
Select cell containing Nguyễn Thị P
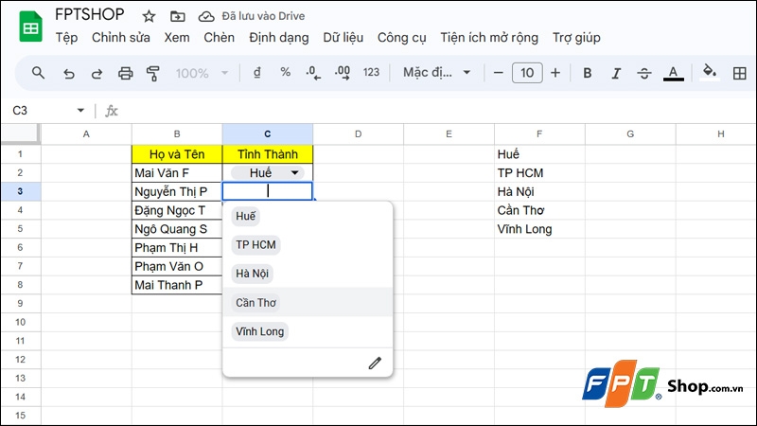[x=177, y=192]
